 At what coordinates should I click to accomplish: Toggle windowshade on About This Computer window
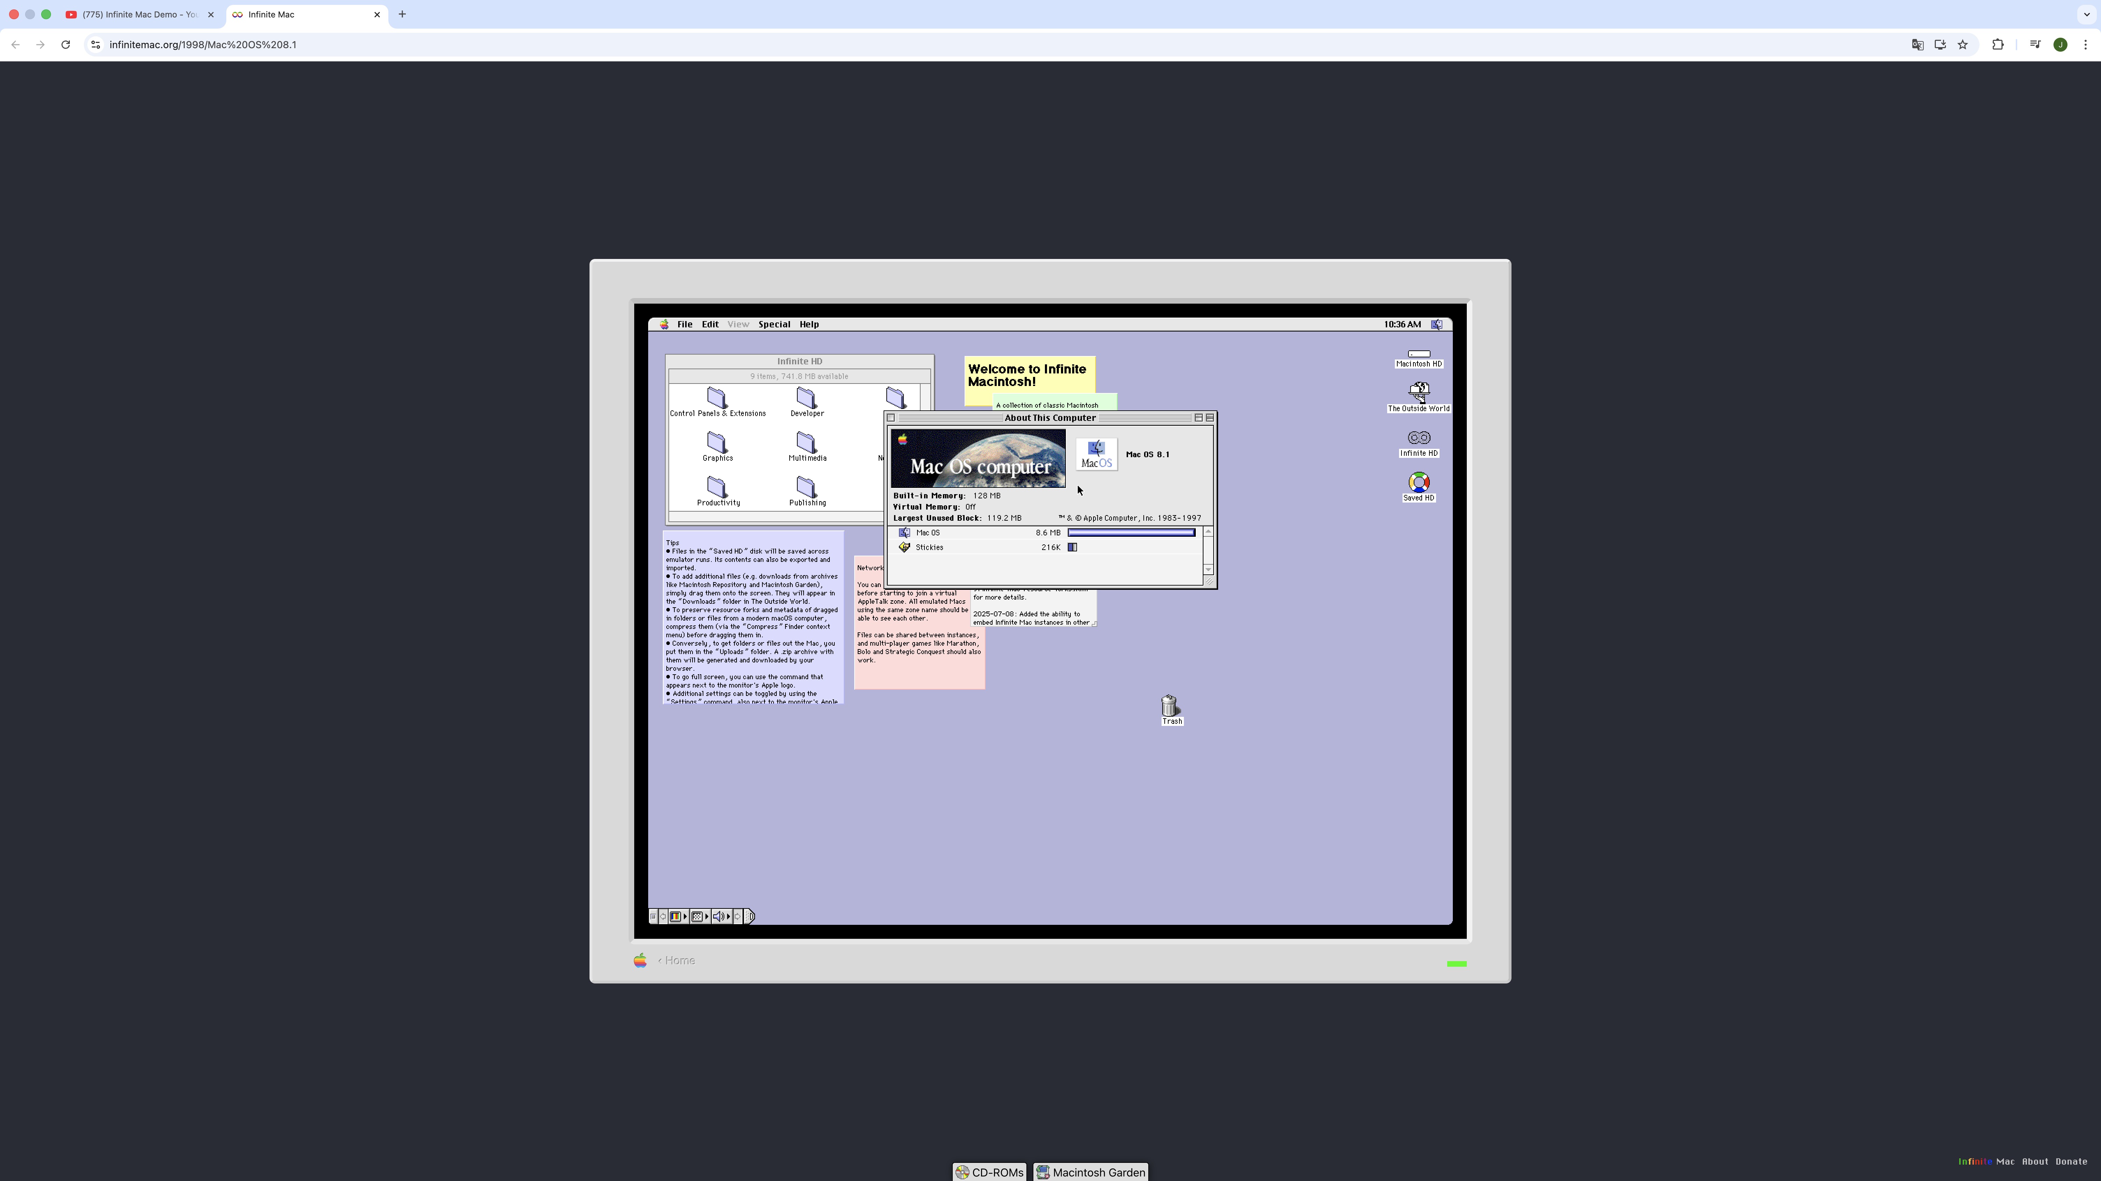click(x=1209, y=418)
